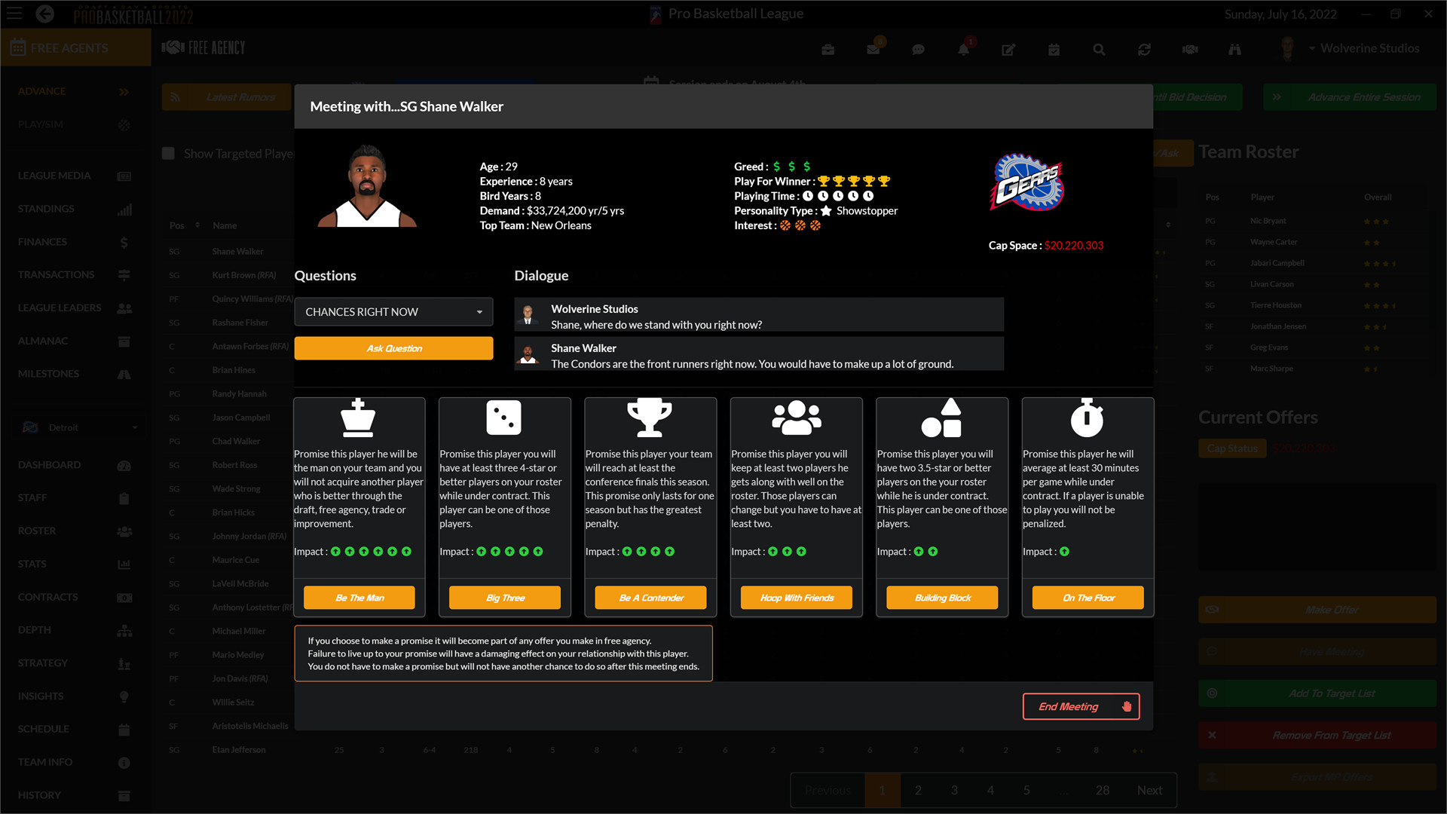Viewport: 1447px width, 814px height.
Task: Click the search magnifier icon in top bar
Action: coord(1099,49)
